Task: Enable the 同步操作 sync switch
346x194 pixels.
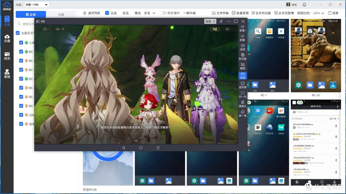Action: [163, 13]
